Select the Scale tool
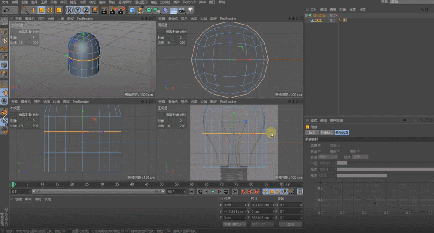The width and height of the screenshot is (434, 233). coord(42,10)
